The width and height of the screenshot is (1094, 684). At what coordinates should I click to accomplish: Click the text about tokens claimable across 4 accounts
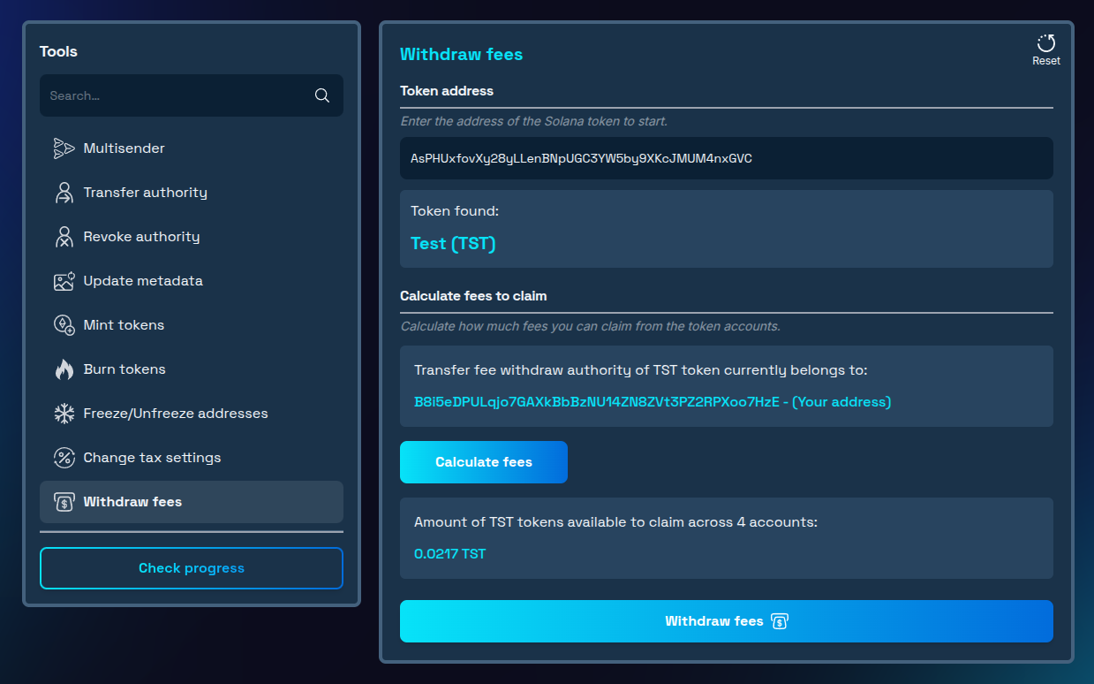click(616, 522)
